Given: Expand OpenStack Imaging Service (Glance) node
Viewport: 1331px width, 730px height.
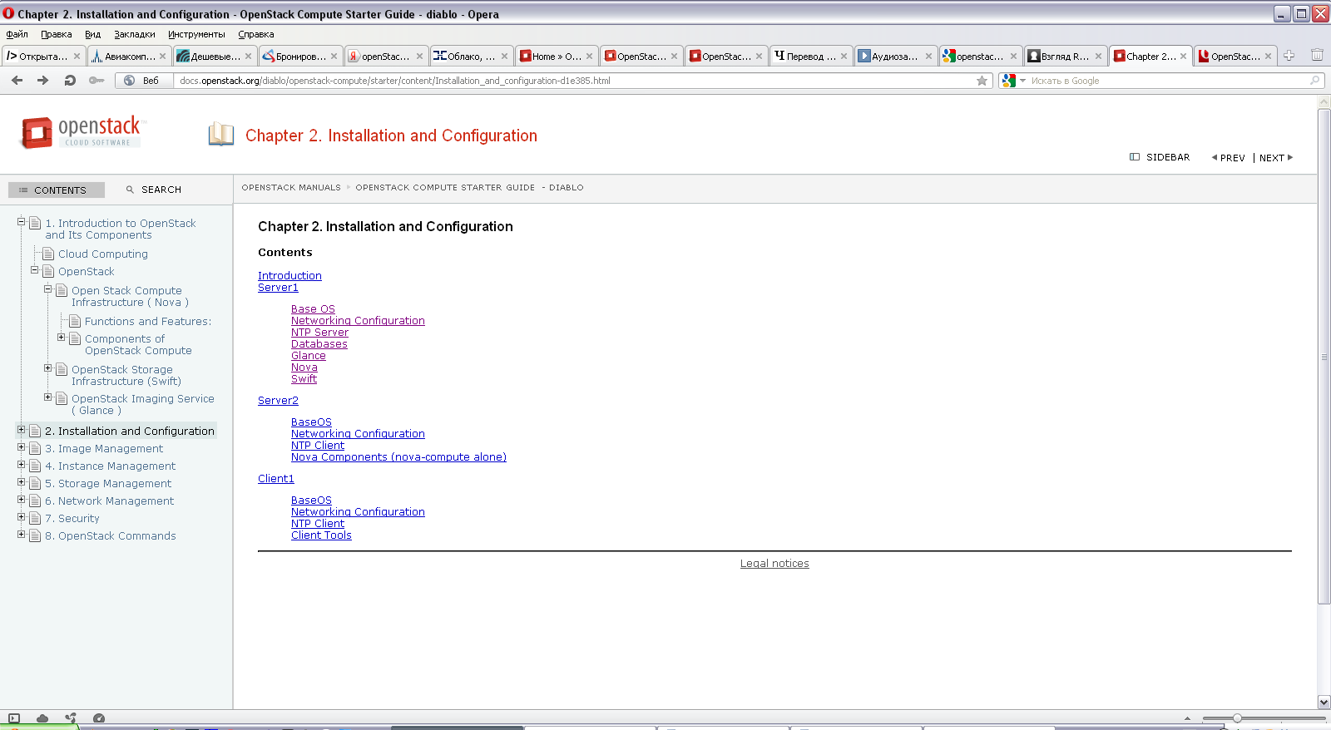Looking at the screenshot, I should (48, 397).
